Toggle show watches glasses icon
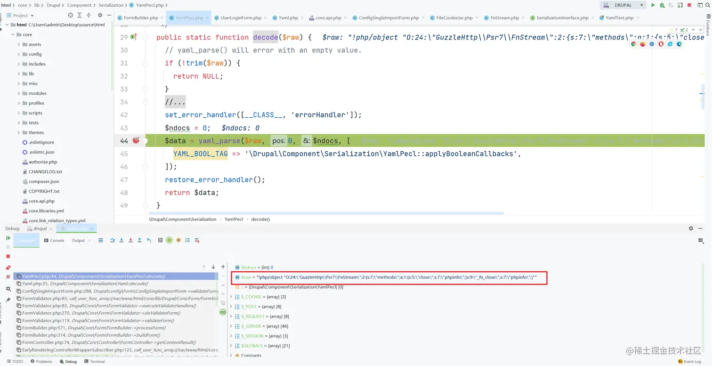This screenshot has height=366, width=712. (x=223, y=312)
